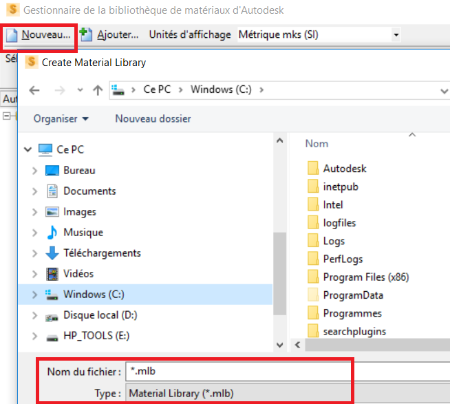Open the Autodesk folder
This screenshot has height=404, width=450.
[x=345, y=169]
